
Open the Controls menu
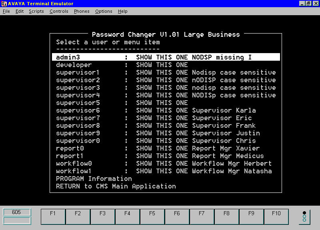(x=59, y=11)
